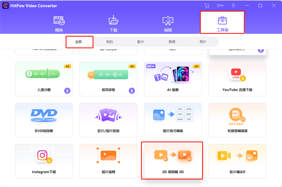The width and height of the screenshot is (282, 187).
Task: Select the 全部 filter tab
Action: coord(78,42)
